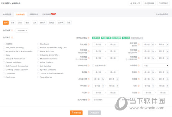Click help icon next to 均价
This screenshot has width=172, height=117.
tap(139, 86)
